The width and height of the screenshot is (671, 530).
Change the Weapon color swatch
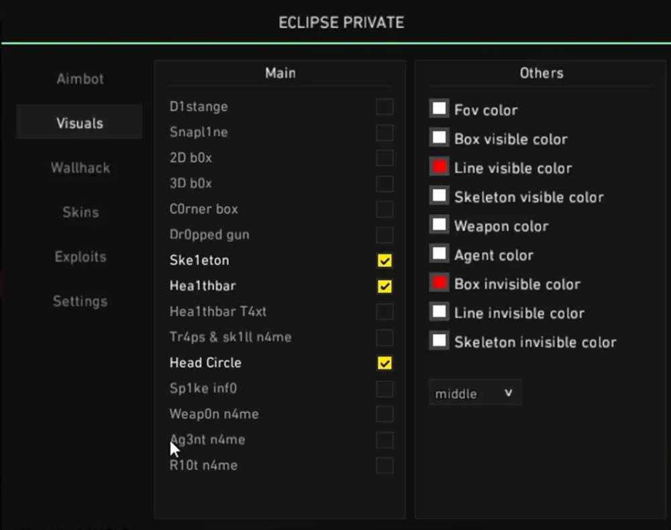440,225
